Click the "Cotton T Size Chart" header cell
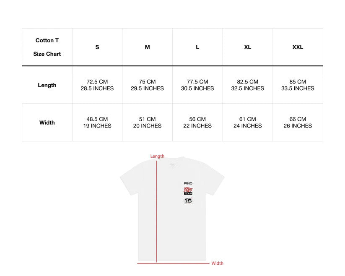Image resolution: width=345 pixels, height=276 pixels. [x=47, y=47]
